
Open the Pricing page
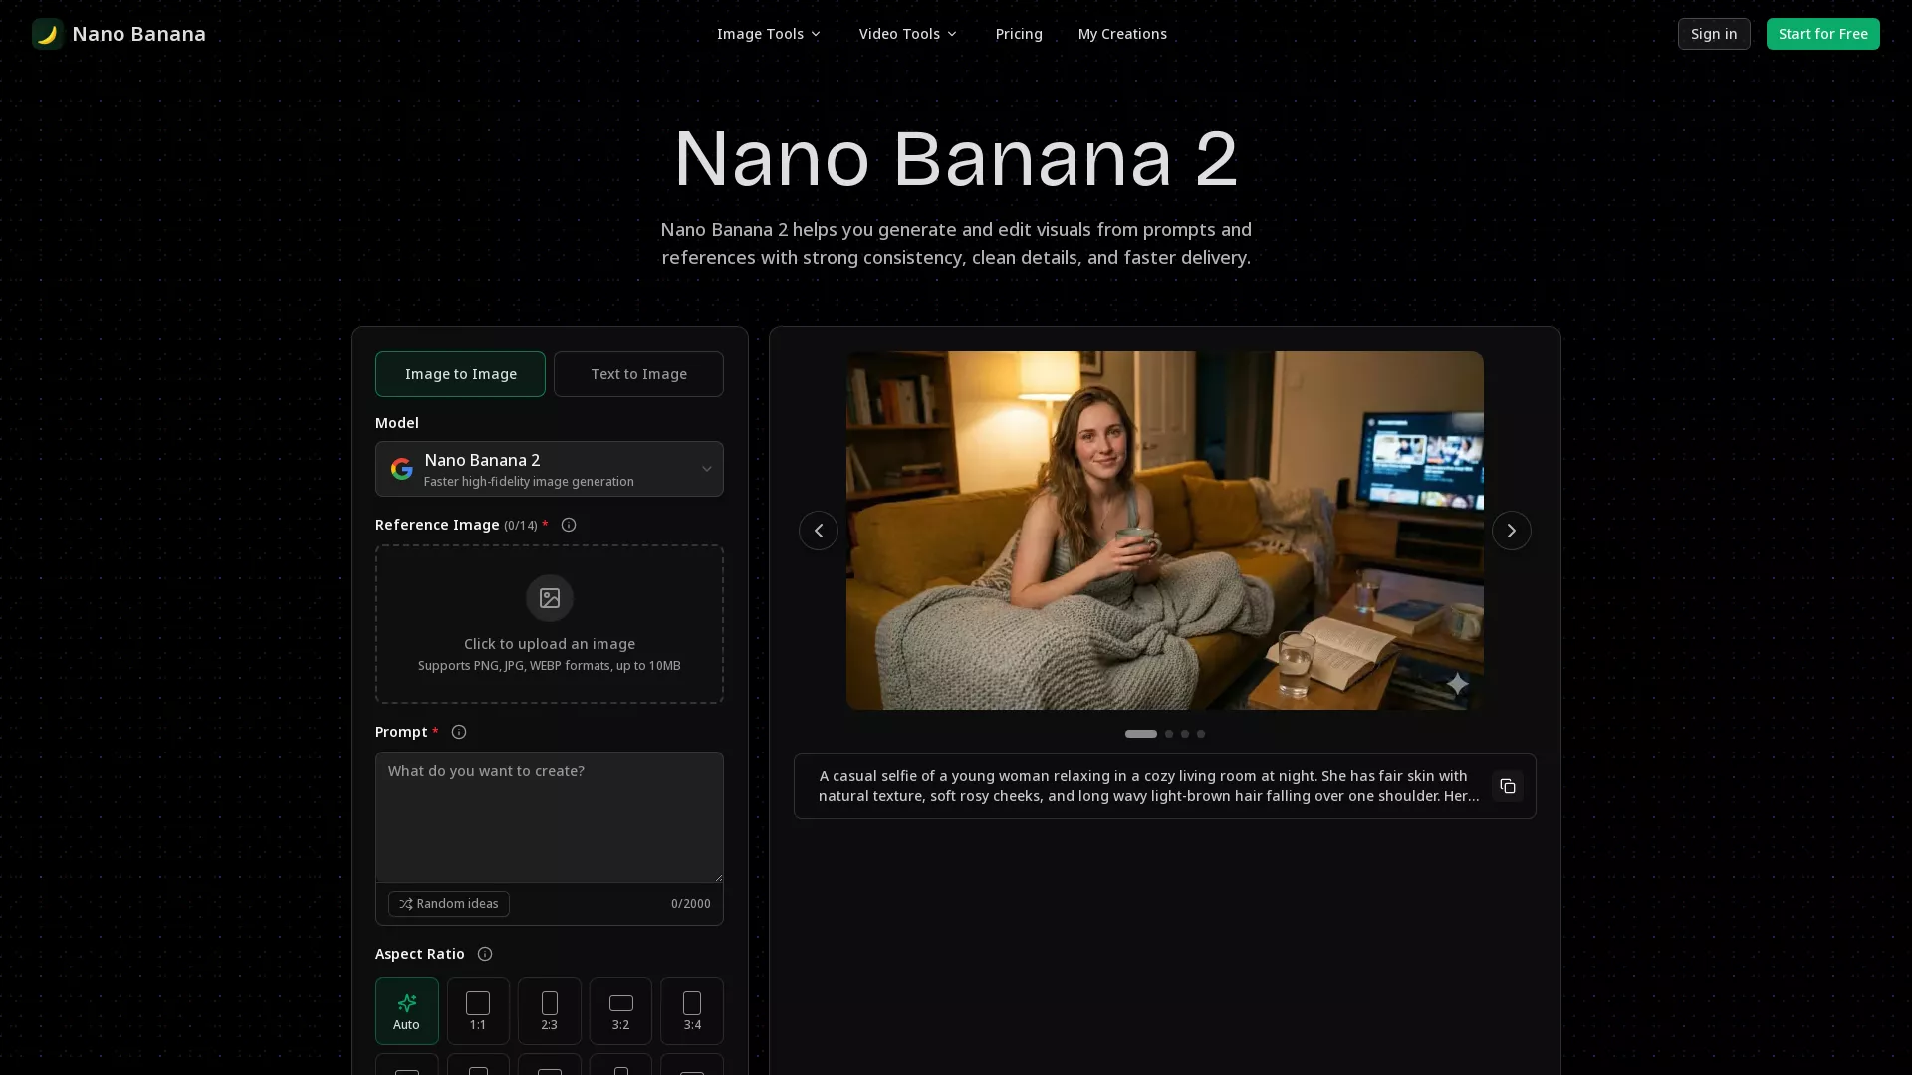[x=1018, y=33]
